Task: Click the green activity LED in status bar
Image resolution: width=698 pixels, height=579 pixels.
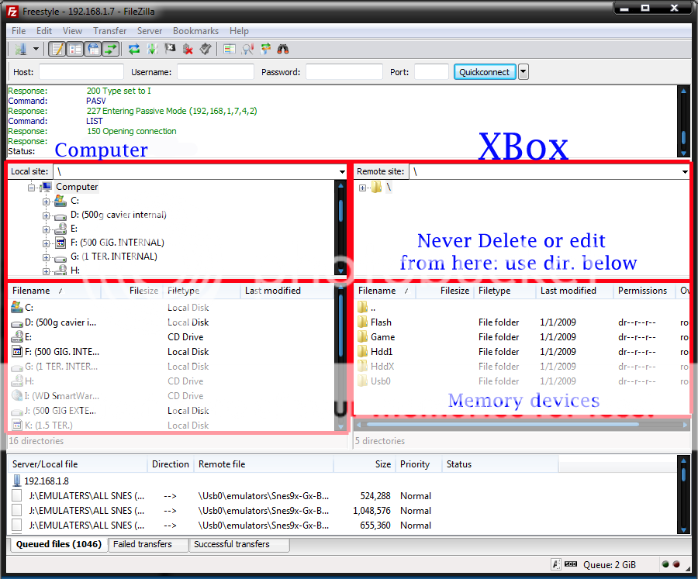Action: [x=665, y=564]
